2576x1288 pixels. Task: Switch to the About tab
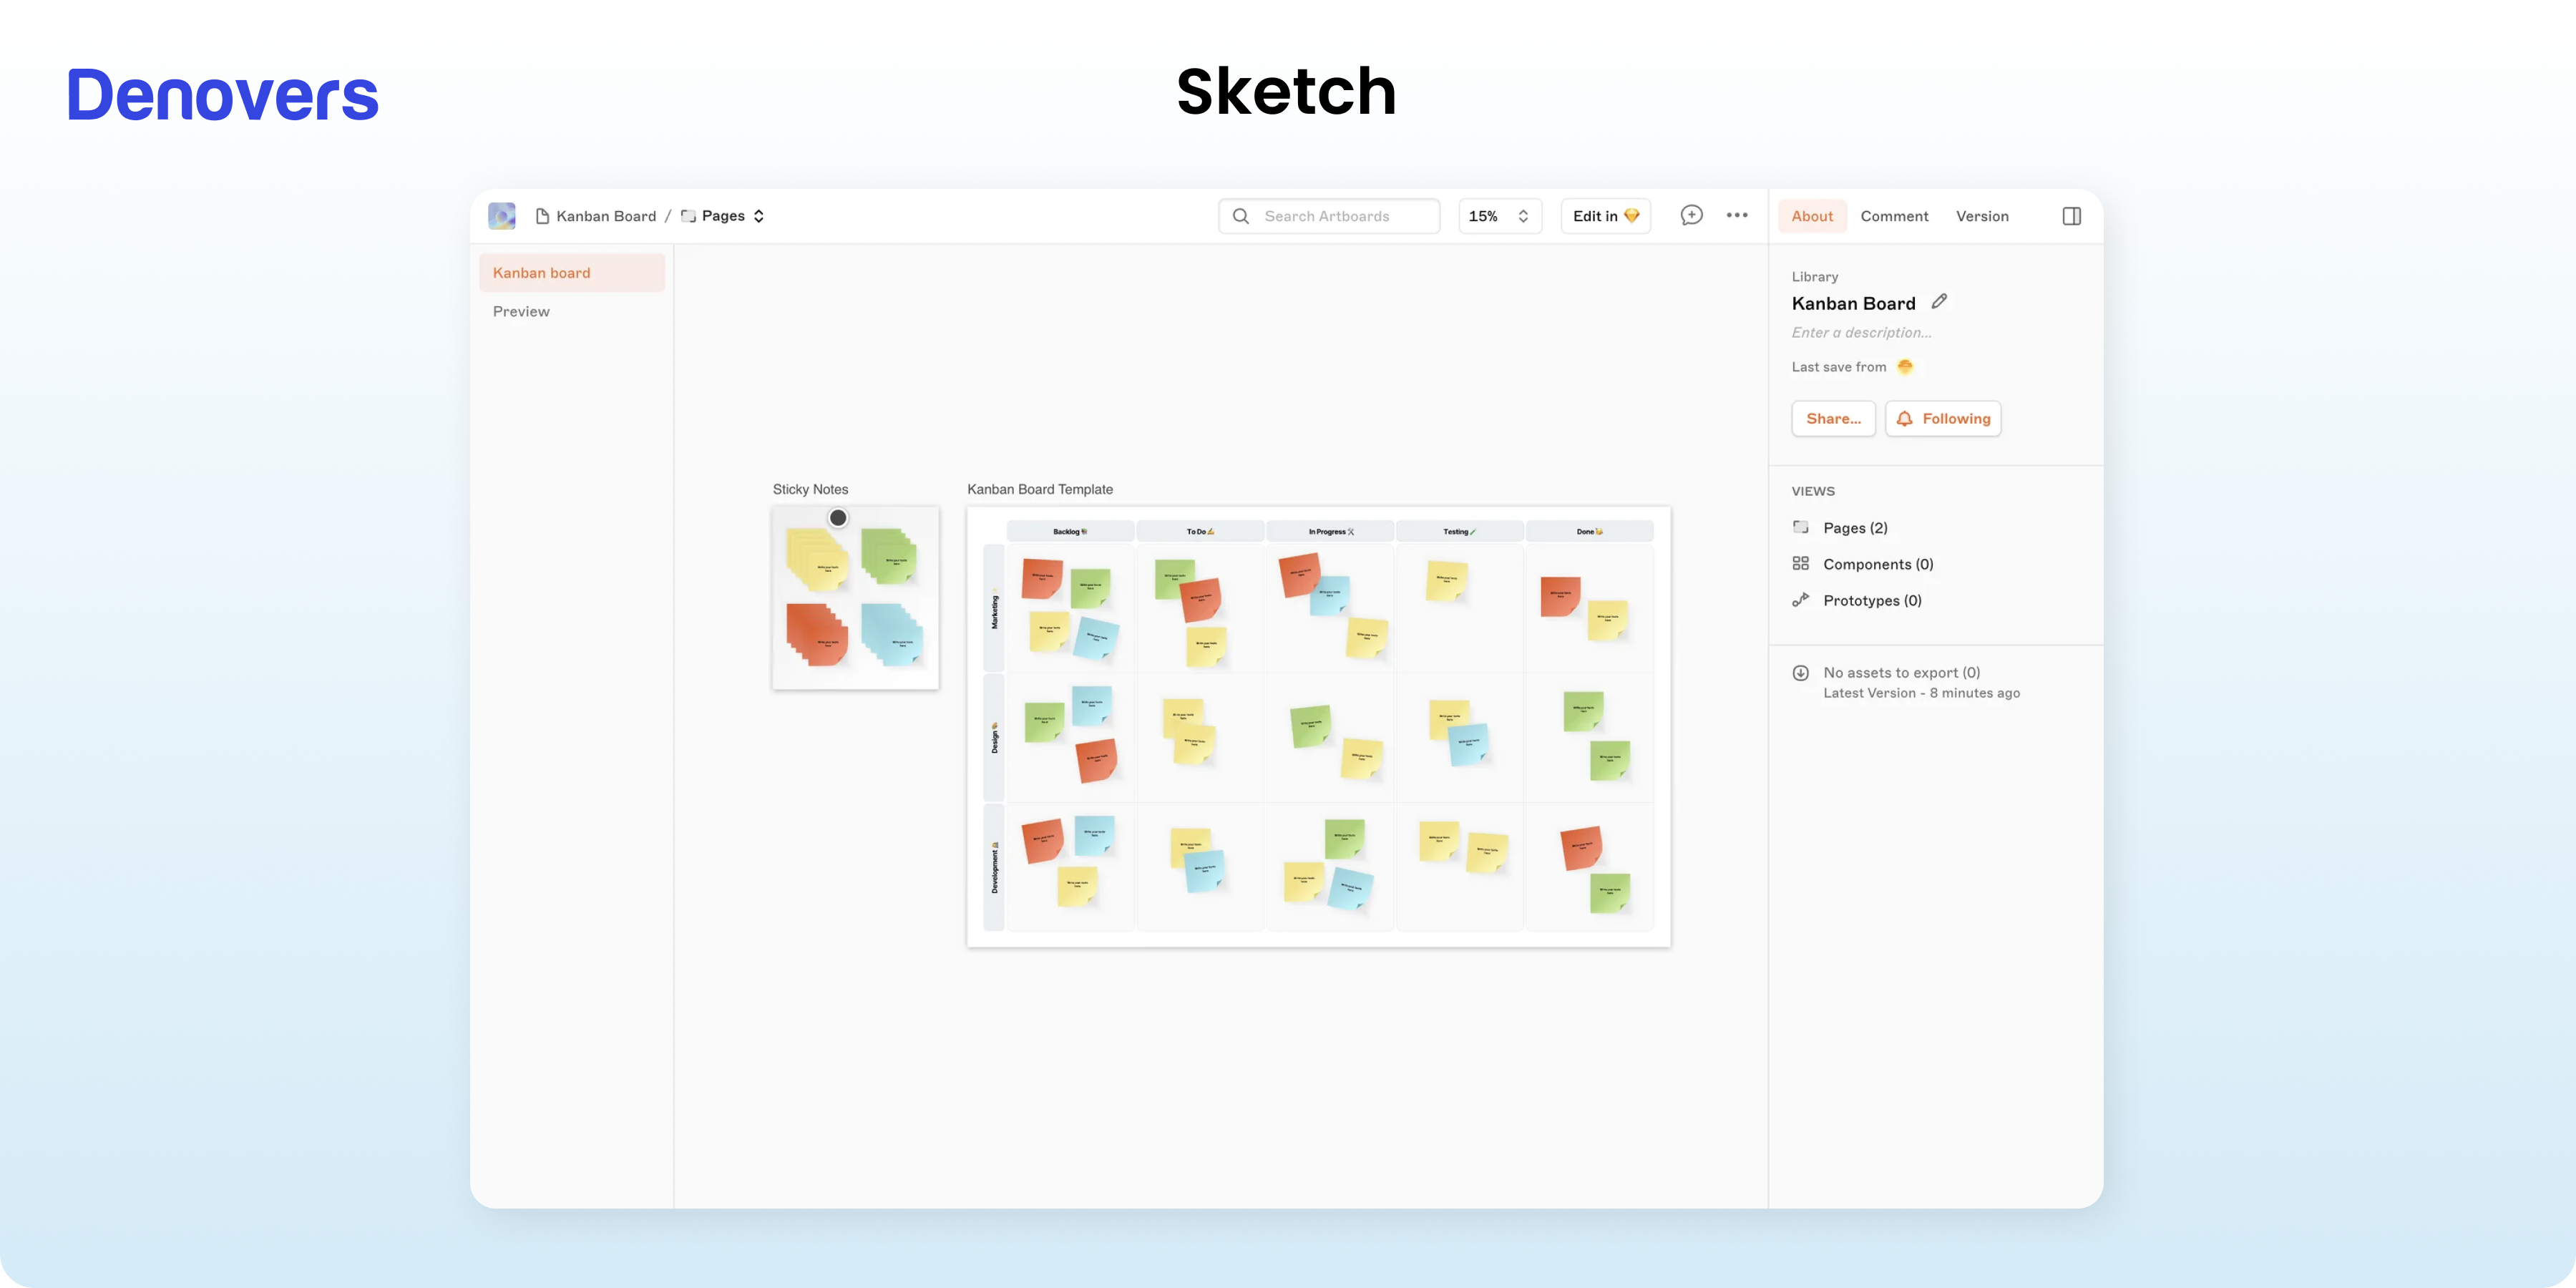pyautogui.click(x=1812, y=216)
